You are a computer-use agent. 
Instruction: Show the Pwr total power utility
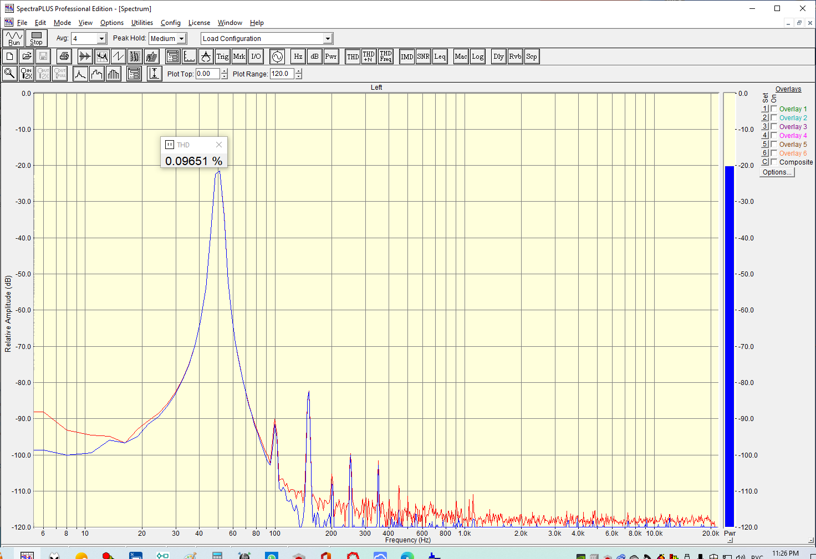pyautogui.click(x=331, y=57)
